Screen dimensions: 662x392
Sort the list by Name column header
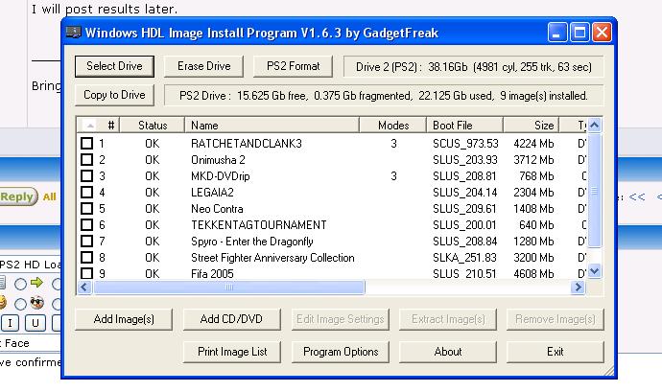pyautogui.click(x=272, y=126)
